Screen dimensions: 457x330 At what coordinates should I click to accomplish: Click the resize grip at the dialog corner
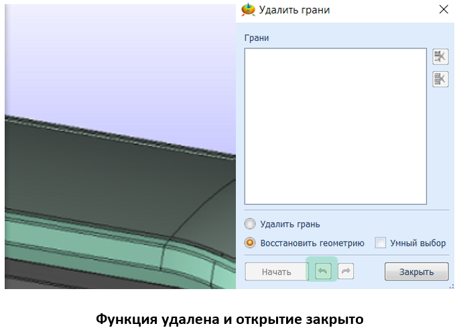click(450, 285)
